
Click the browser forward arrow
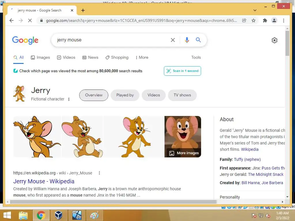point(21,20)
